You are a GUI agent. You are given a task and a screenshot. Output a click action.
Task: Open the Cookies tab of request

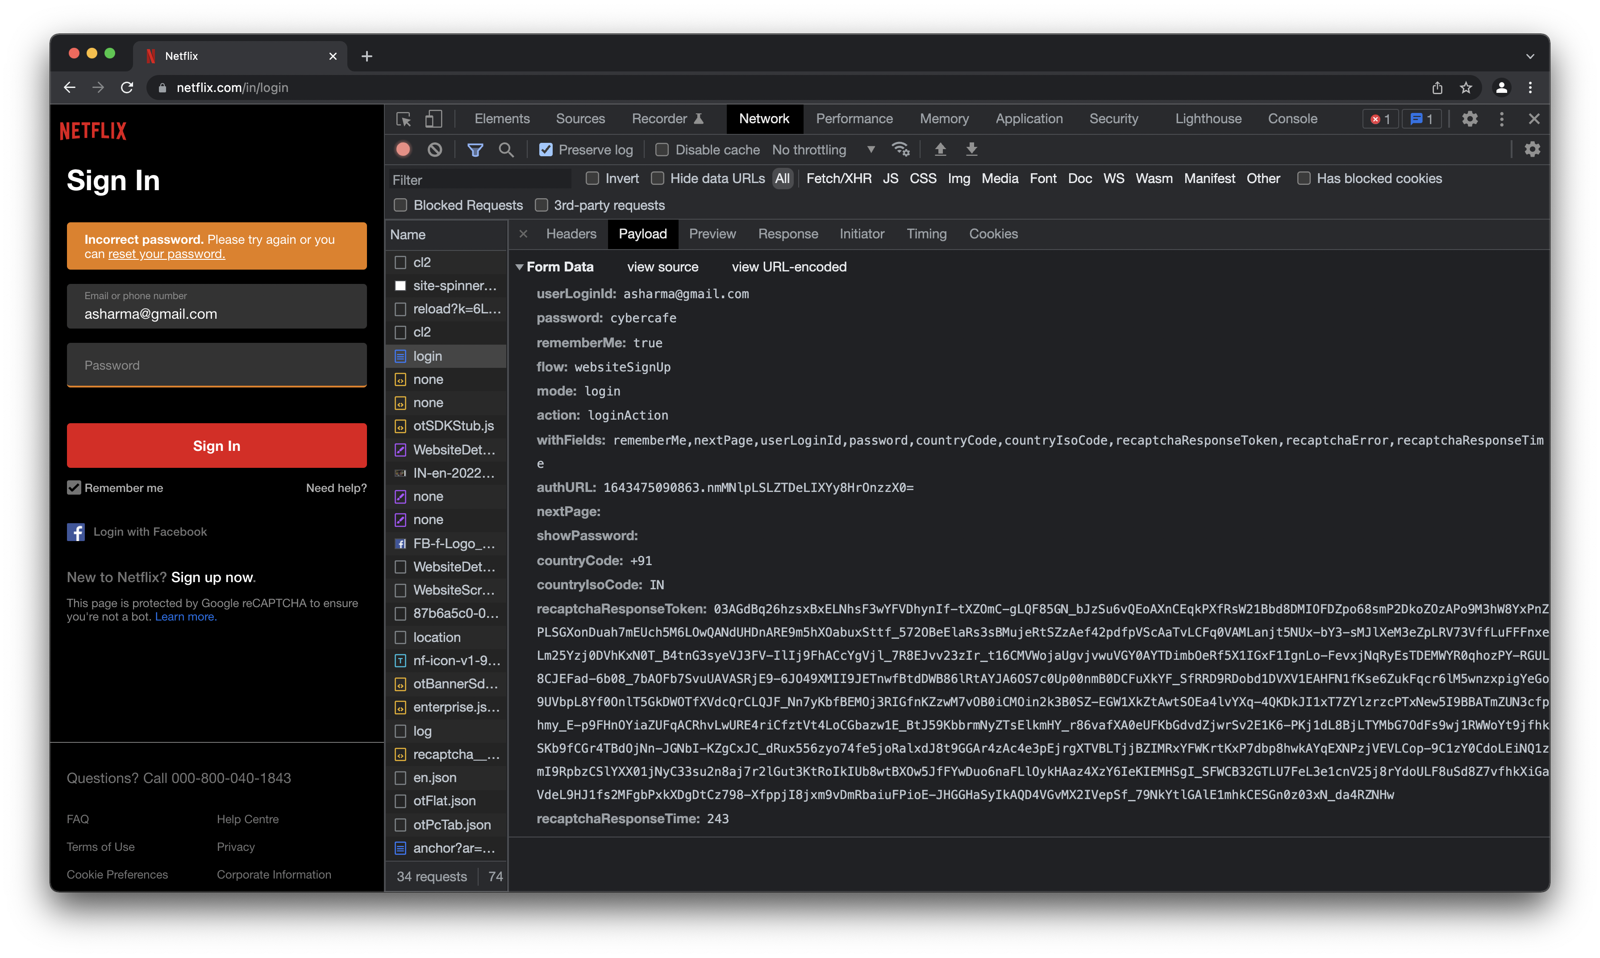pyautogui.click(x=993, y=233)
